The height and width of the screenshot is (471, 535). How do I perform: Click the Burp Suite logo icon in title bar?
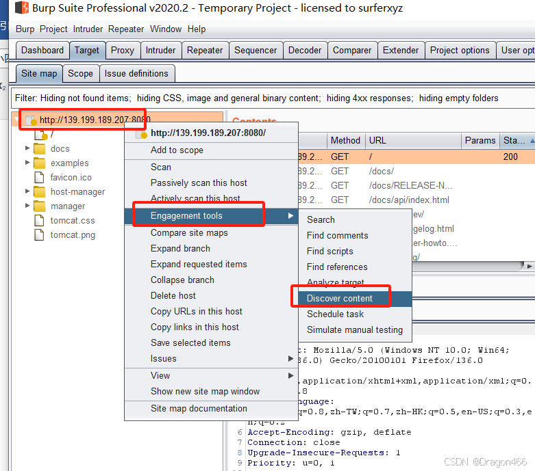click(x=22, y=8)
